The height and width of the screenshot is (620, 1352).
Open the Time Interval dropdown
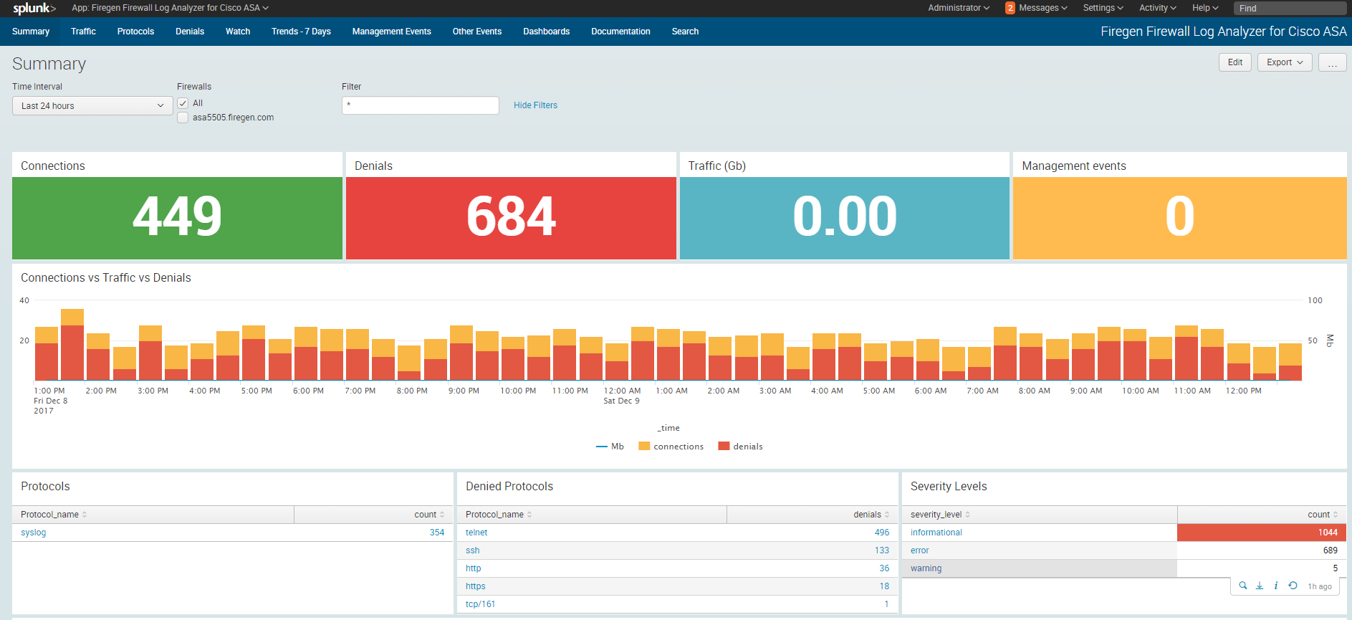(92, 105)
